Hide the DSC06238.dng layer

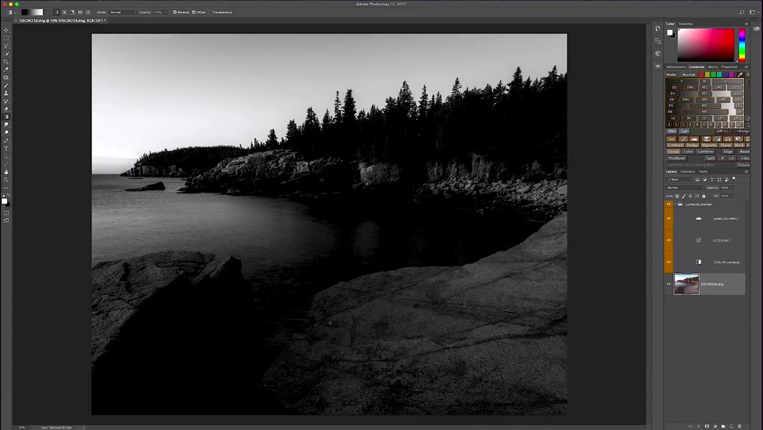tap(668, 284)
